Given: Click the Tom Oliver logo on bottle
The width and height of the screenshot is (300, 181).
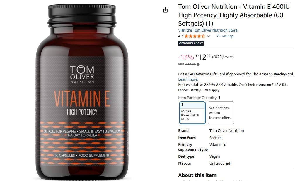Looking at the screenshot, I should point(82,74).
